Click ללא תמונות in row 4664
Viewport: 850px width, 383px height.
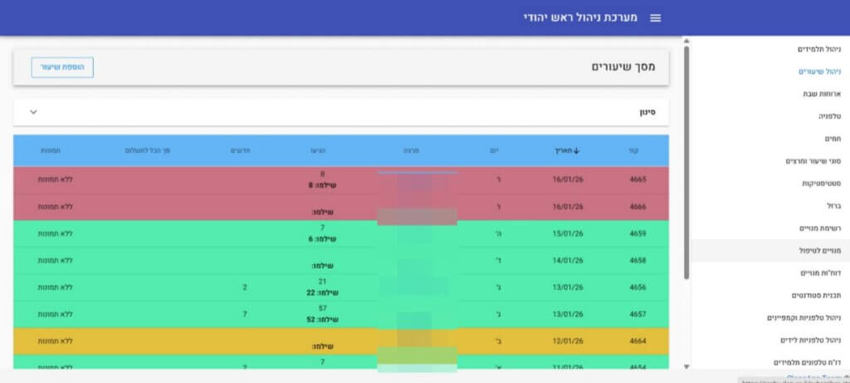click(x=55, y=341)
